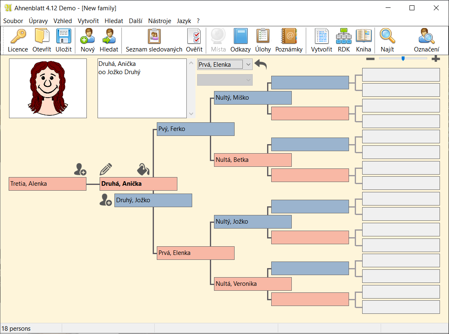Viewport: 449px width, 334px height.
Task: Click the zoom slider handle
Action: click(x=403, y=58)
